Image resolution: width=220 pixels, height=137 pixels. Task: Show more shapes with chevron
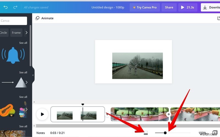[26, 83]
